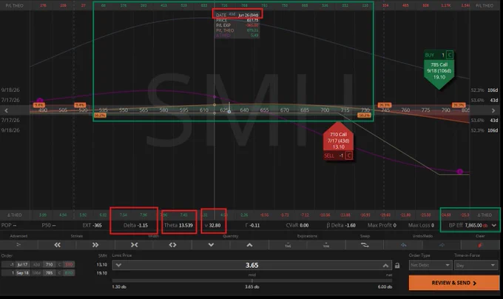Click the CVaR 0.00 metric
This screenshot has width=503, height=299.
point(297,225)
